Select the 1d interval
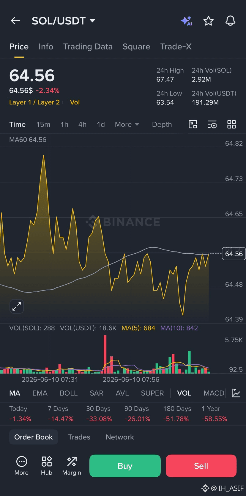This screenshot has width=246, height=496. pyautogui.click(x=101, y=124)
